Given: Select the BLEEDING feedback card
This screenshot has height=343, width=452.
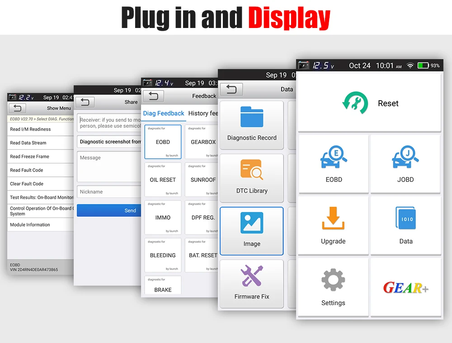Looking at the screenshot, I should pos(163,255).
